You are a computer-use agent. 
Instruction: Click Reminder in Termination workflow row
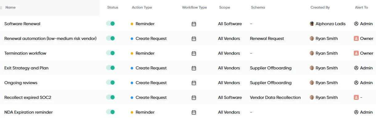coord(145,53)
